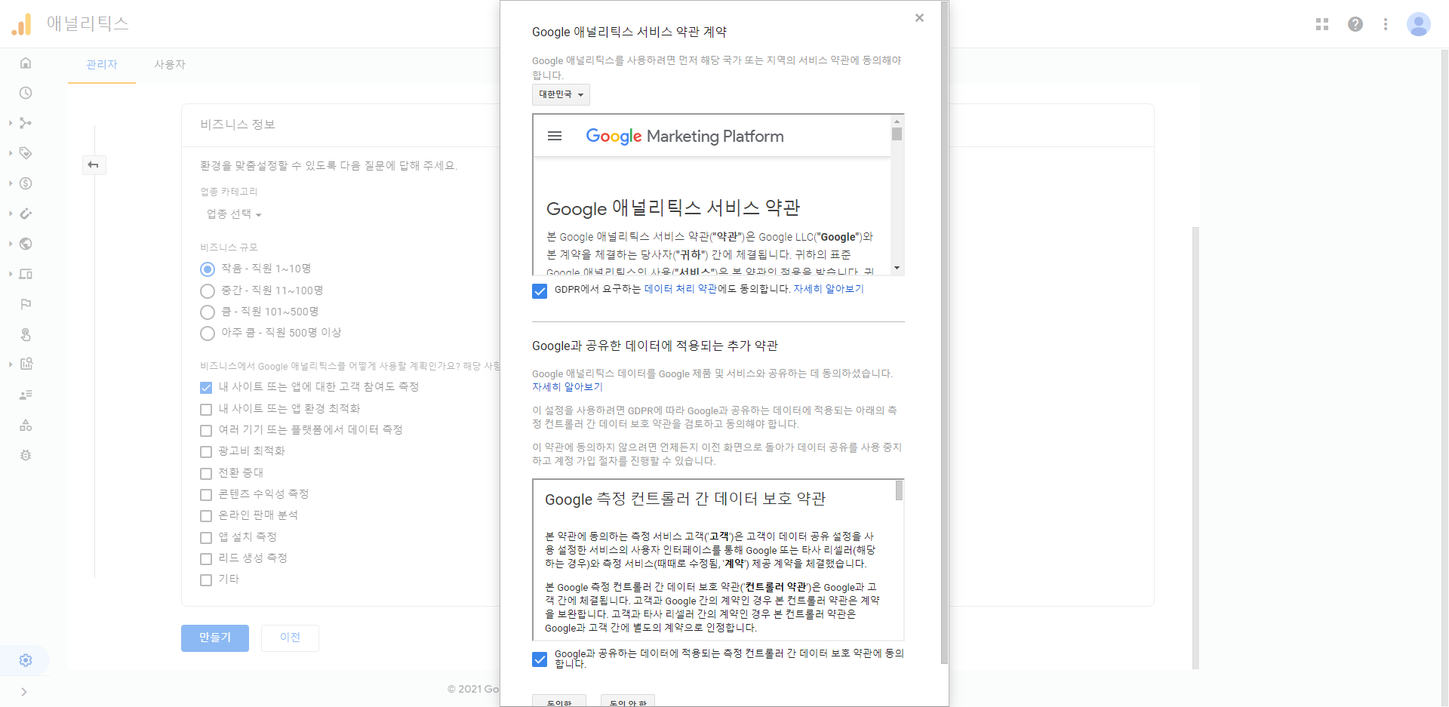
Task: Expand the devices sidebar section arrow
Action: [11, 274]
